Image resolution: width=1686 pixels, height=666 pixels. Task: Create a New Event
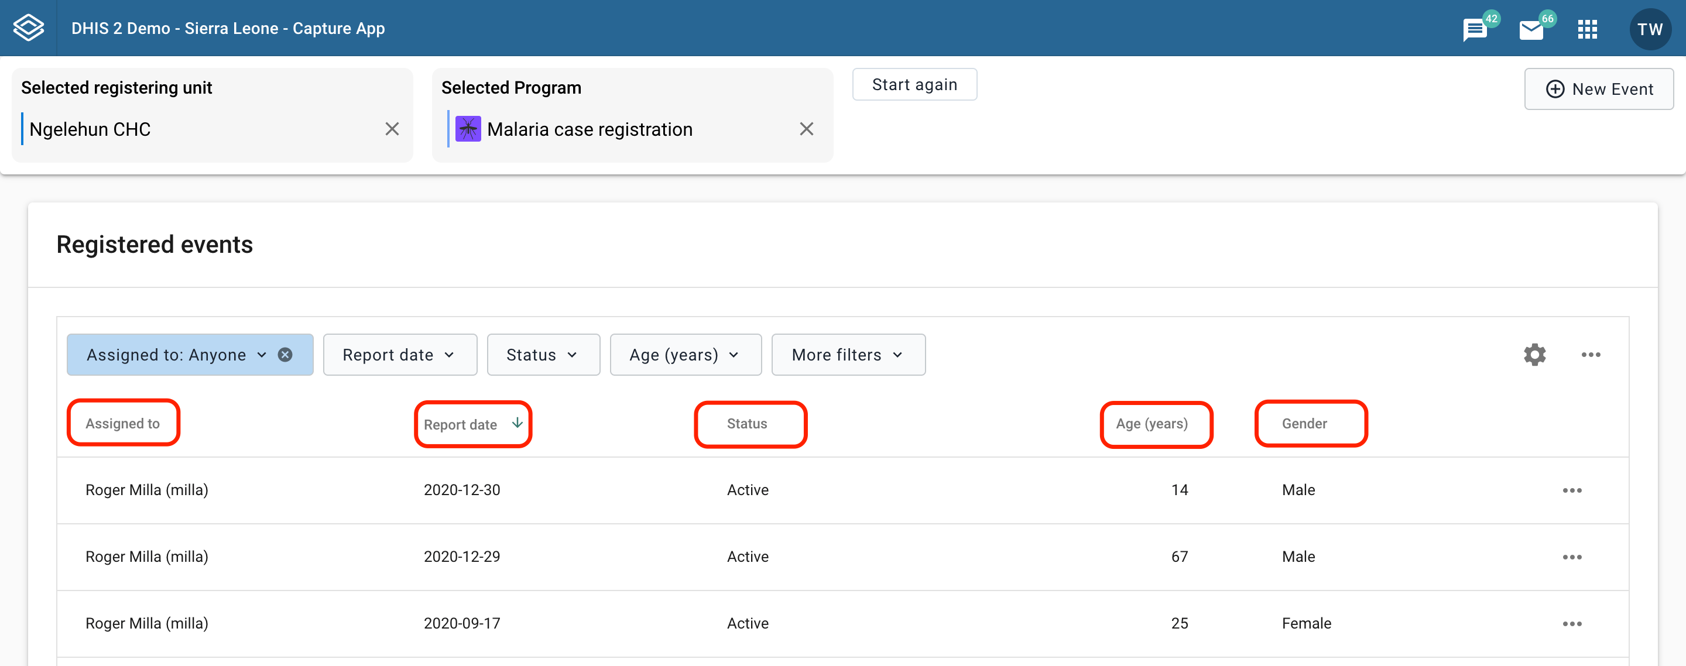click(x=1598, y=89)
